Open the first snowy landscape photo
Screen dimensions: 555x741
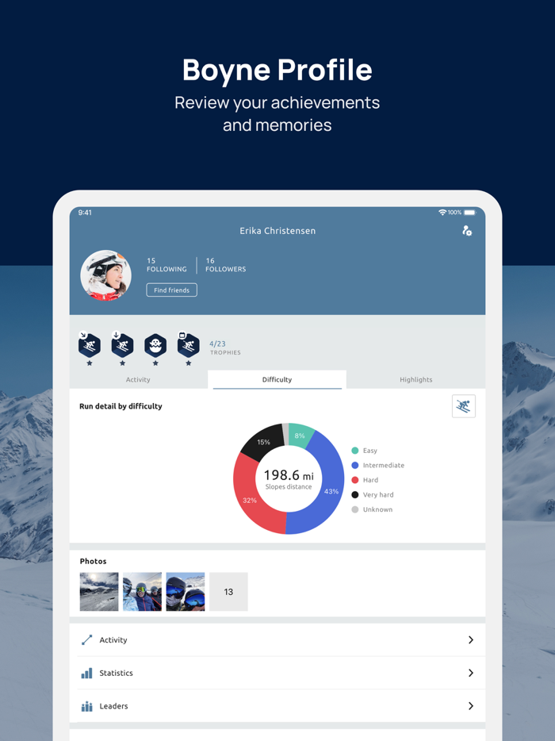tap(99, 592)
